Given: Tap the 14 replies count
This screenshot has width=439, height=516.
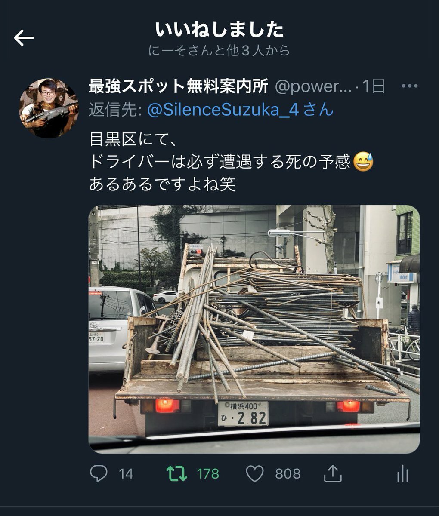Looking at the screenshot, I should click(x=126, y=474).
